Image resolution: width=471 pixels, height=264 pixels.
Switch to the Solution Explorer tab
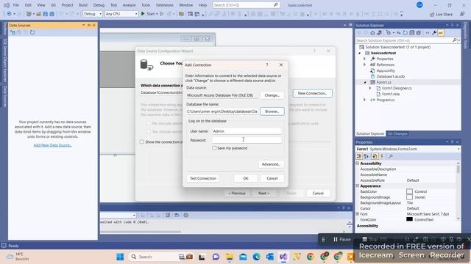(x=370, y=133)
